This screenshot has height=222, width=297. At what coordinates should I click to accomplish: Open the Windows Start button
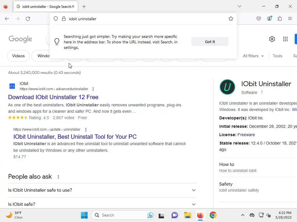84,215
